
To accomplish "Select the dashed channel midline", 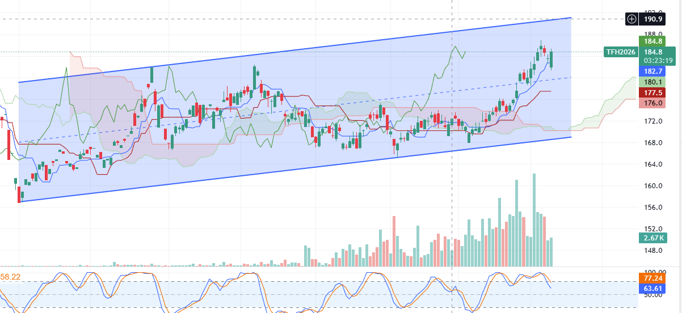I will point(284,111).
